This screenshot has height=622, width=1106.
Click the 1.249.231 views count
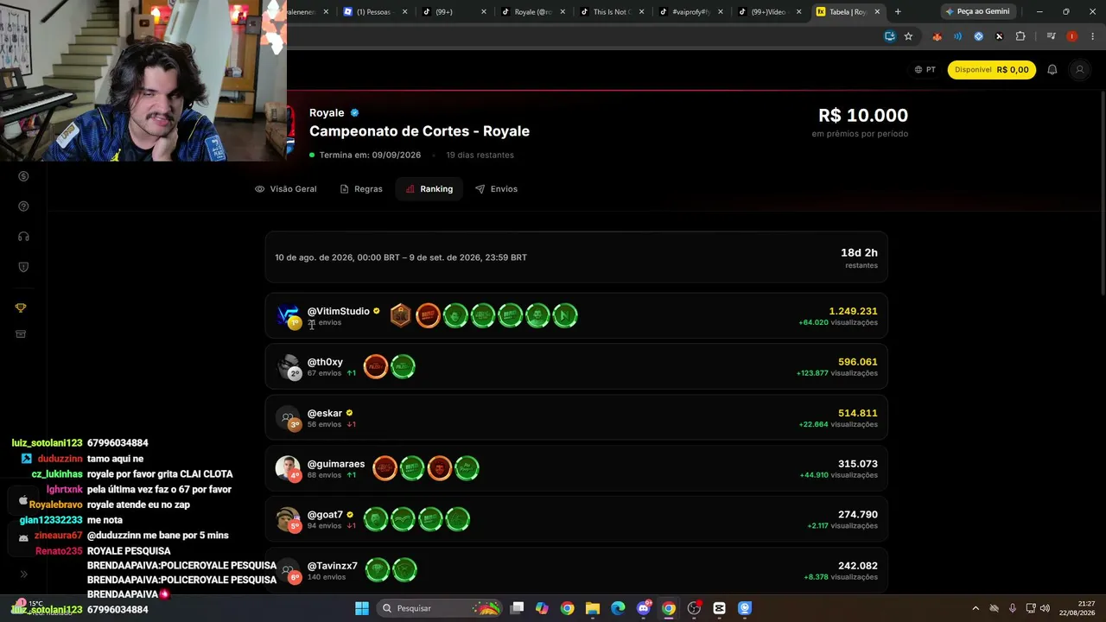pyautogui.click(x=853, y=311)
